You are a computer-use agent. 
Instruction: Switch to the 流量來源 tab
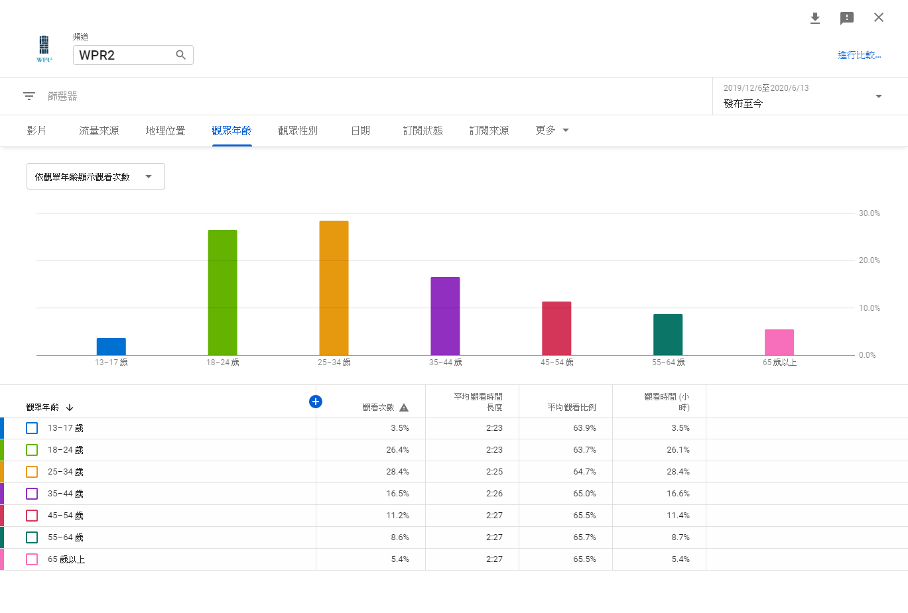coord(99,131)
